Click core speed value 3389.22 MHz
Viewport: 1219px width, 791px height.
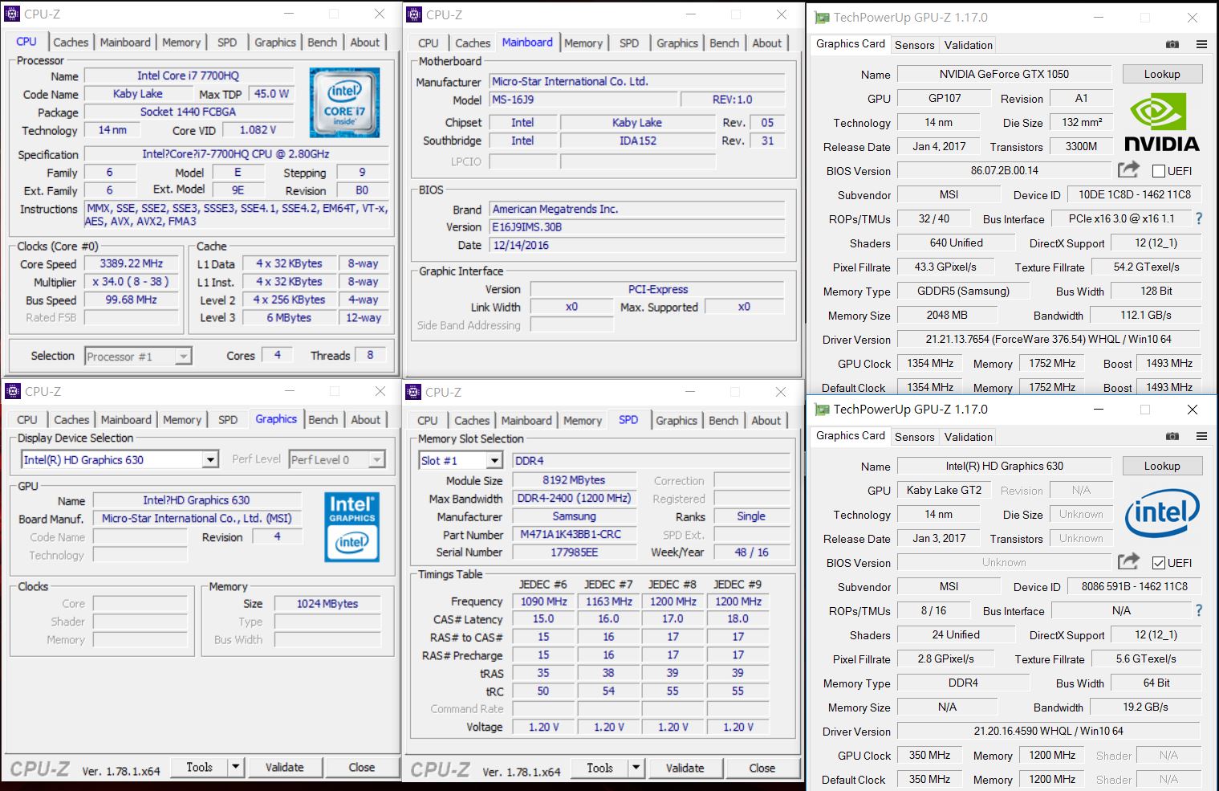pos(131,263)
